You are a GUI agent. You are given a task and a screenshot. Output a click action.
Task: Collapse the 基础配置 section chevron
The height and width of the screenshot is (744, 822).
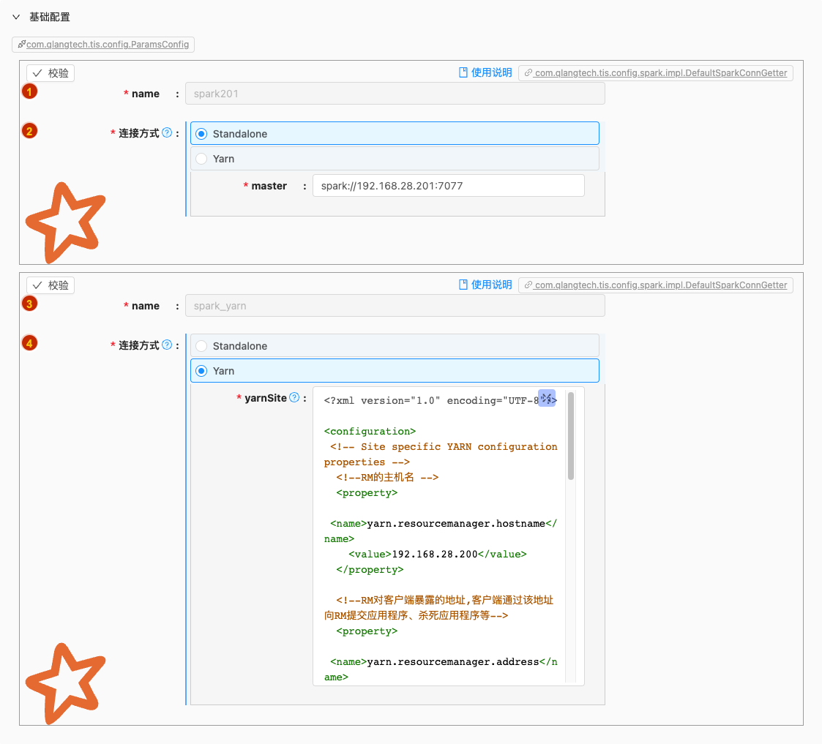coord(16,18)
